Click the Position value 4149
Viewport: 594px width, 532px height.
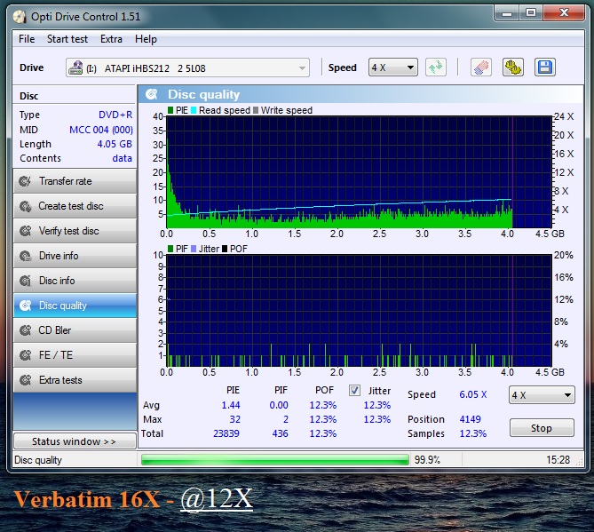click(470, 419)
